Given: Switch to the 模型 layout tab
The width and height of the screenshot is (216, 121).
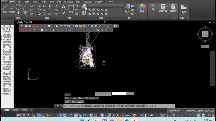Looking at the screenshot, I should pos(7,110).
